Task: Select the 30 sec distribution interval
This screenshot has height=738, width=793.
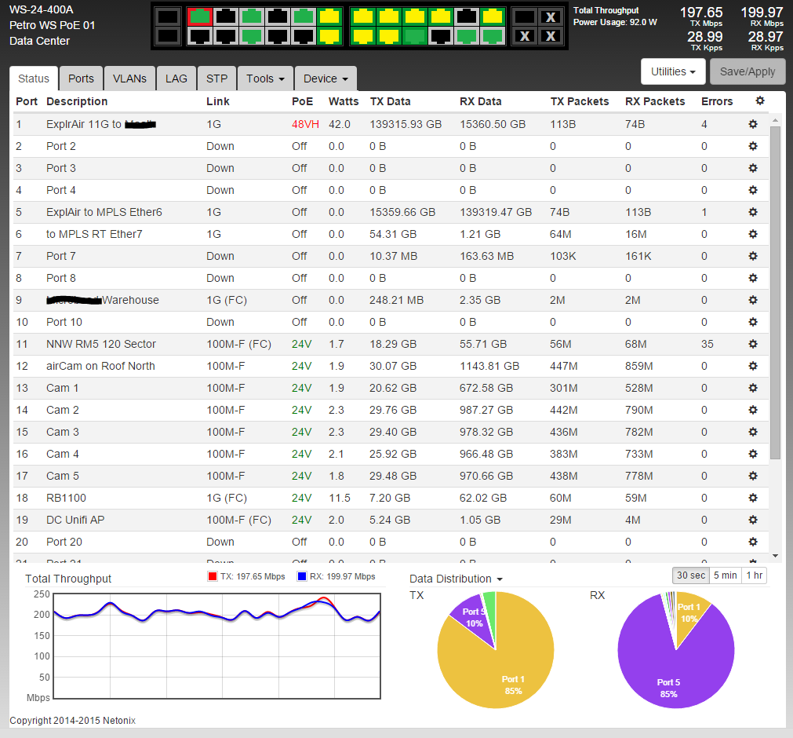Action: tap(690, 575)
